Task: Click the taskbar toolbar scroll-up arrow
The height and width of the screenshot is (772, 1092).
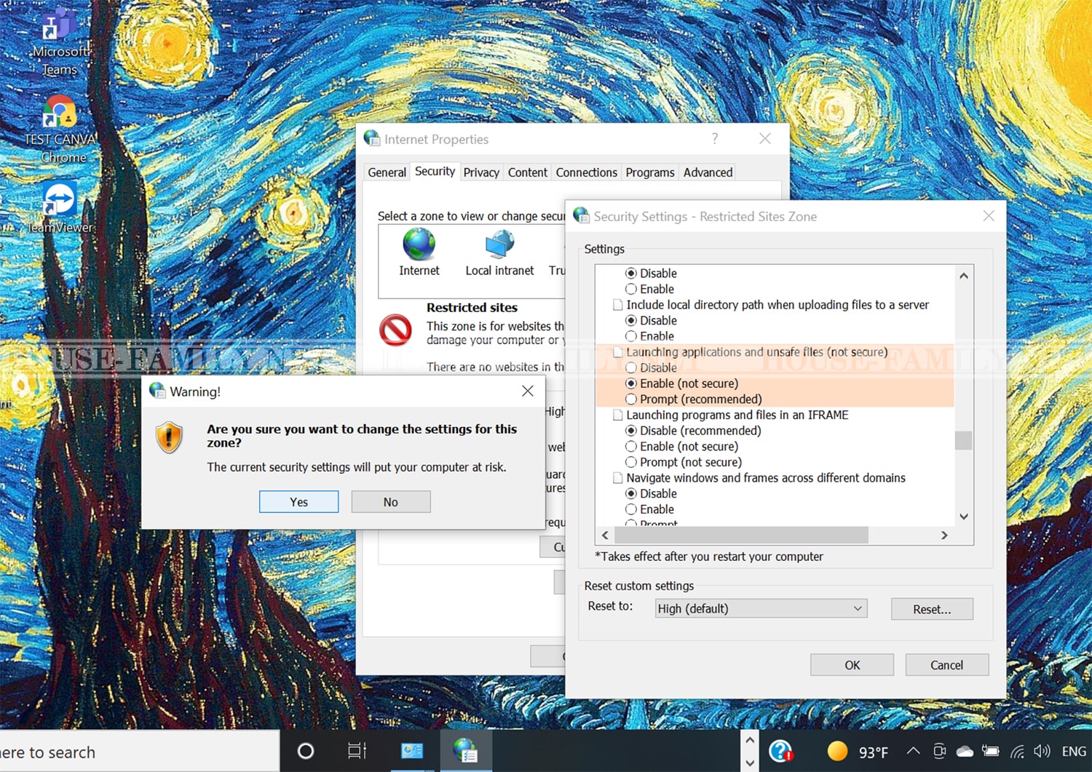Action: click(750, 740)
